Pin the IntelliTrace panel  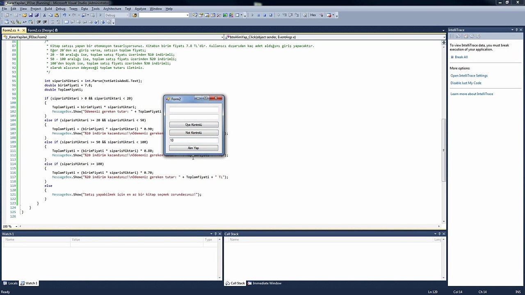pyautogui.click(x=517, y=30)
